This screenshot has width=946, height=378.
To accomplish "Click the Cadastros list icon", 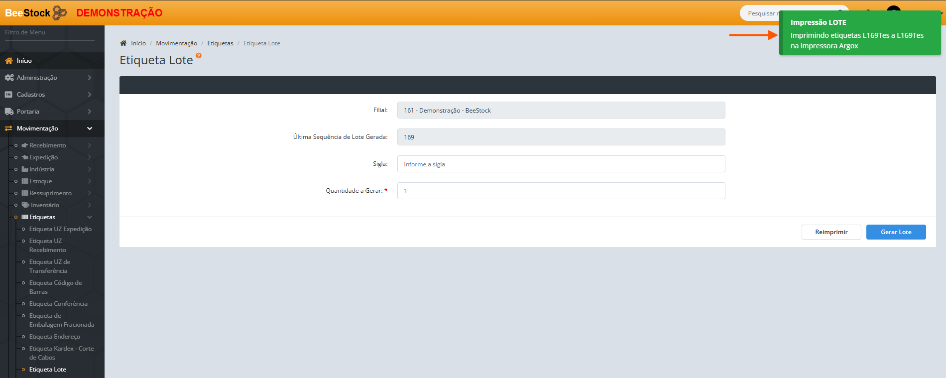I will coord(8,95).
